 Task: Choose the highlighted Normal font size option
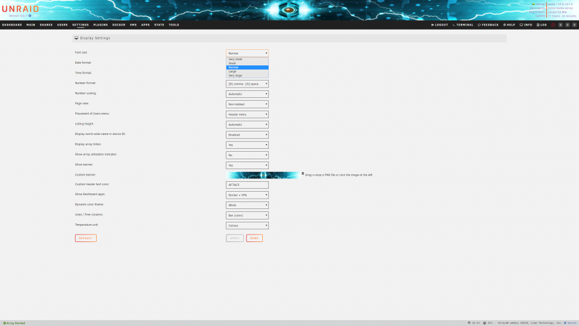[247, 67]
